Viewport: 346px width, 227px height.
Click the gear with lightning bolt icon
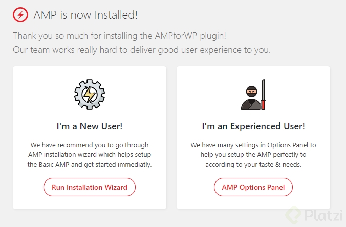[x=90, y=94]
